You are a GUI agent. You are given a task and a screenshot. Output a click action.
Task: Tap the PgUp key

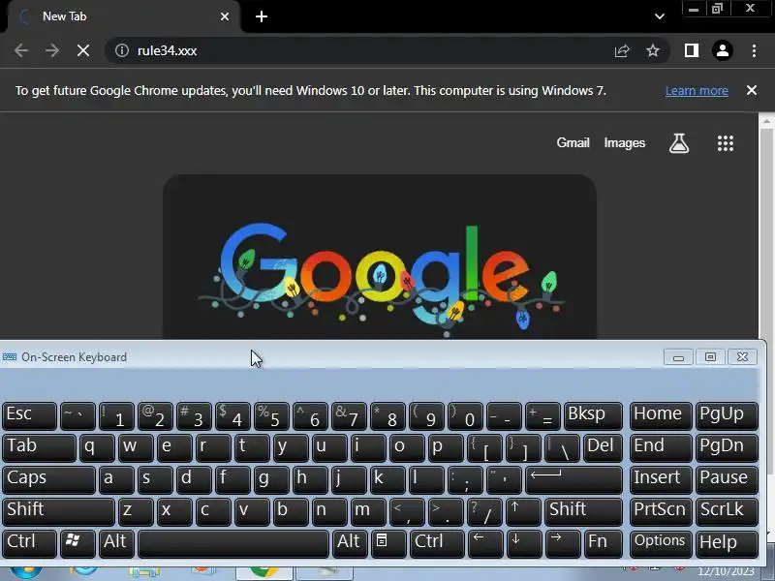pyautogui.click(x=726, y=415)
